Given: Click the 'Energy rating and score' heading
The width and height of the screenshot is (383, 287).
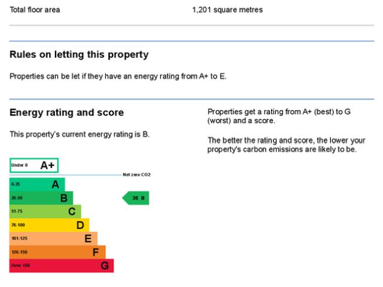Looking at the screenshot, I should point(67,112).
